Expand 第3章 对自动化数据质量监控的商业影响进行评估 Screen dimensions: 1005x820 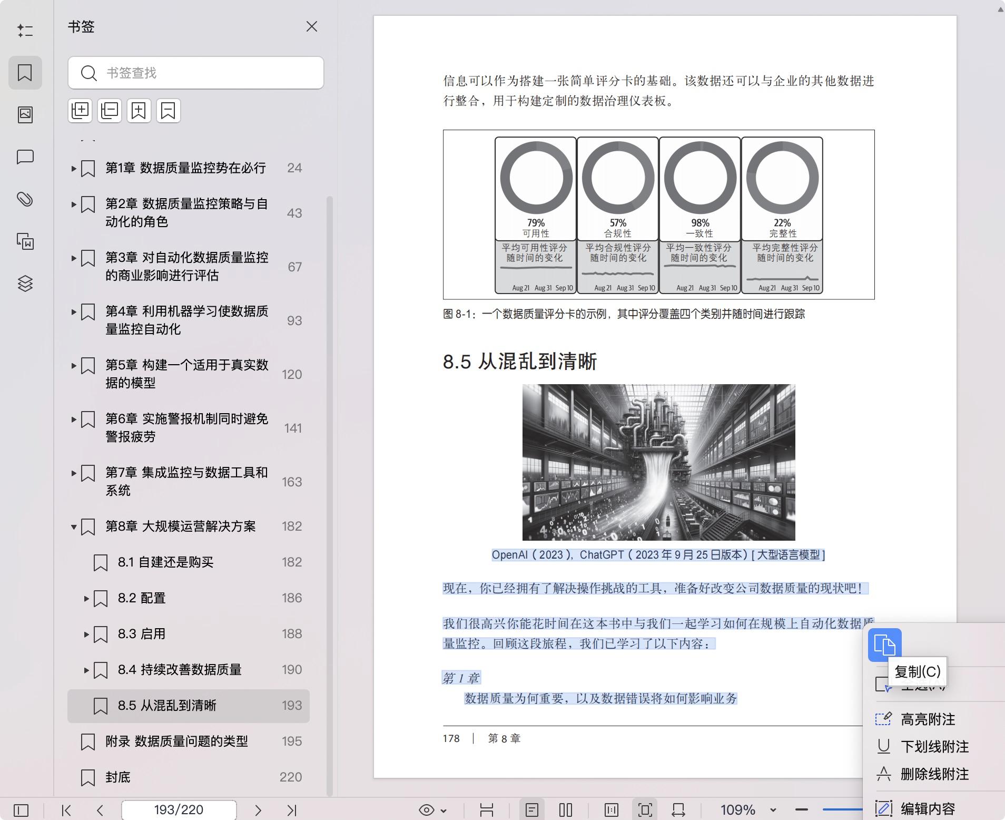click(x=74, y=258)
